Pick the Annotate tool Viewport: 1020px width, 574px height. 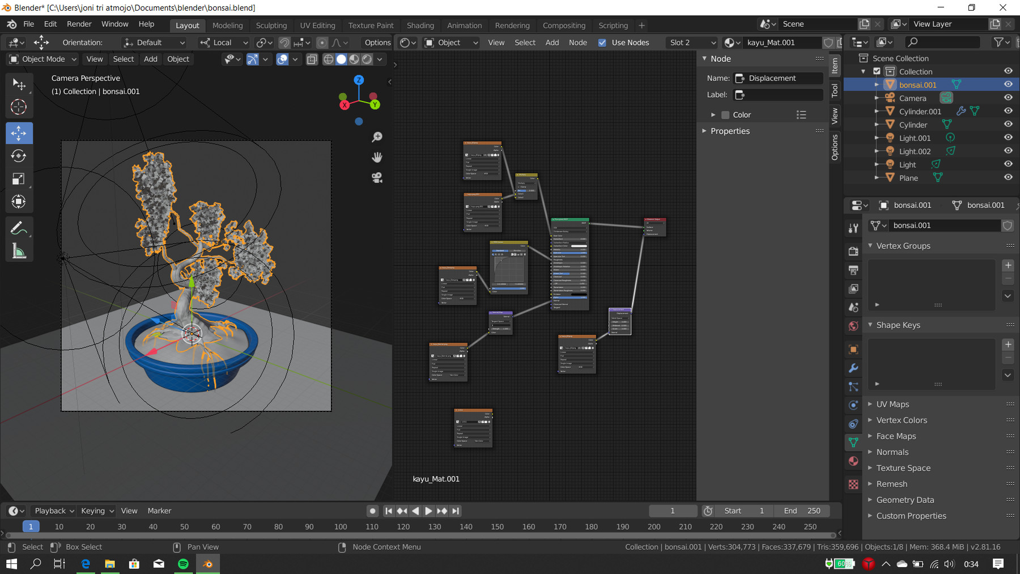(19, 227)
